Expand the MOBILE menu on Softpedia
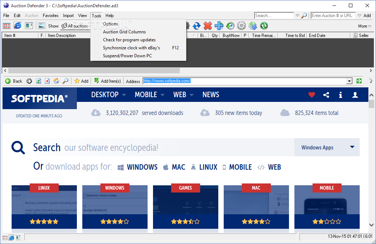The height and width of the screenshot is (244, 376). (x=149, y=95)
